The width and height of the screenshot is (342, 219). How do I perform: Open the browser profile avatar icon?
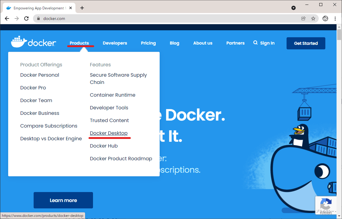point(325,18)
